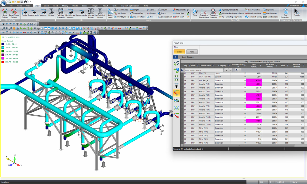Click the Code Stresses icon in the result sidebar
Image resolution: width=307 pixels, height=184 pixels.
pos(177,93)
